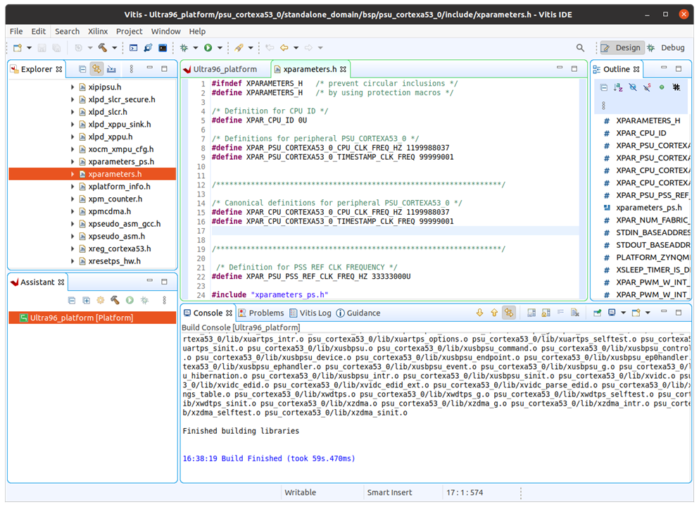Sort Outline members alphabetically
The image size is (699, 507).
click(618, 87)
